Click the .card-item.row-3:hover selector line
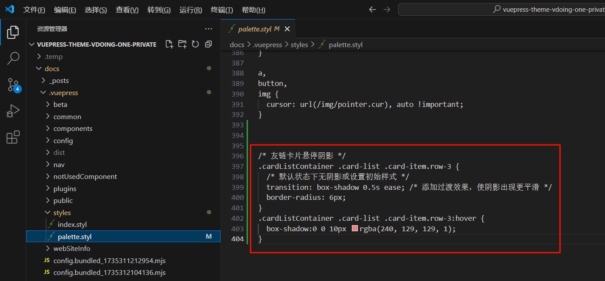605x281 pixels. tap(371, 218)
